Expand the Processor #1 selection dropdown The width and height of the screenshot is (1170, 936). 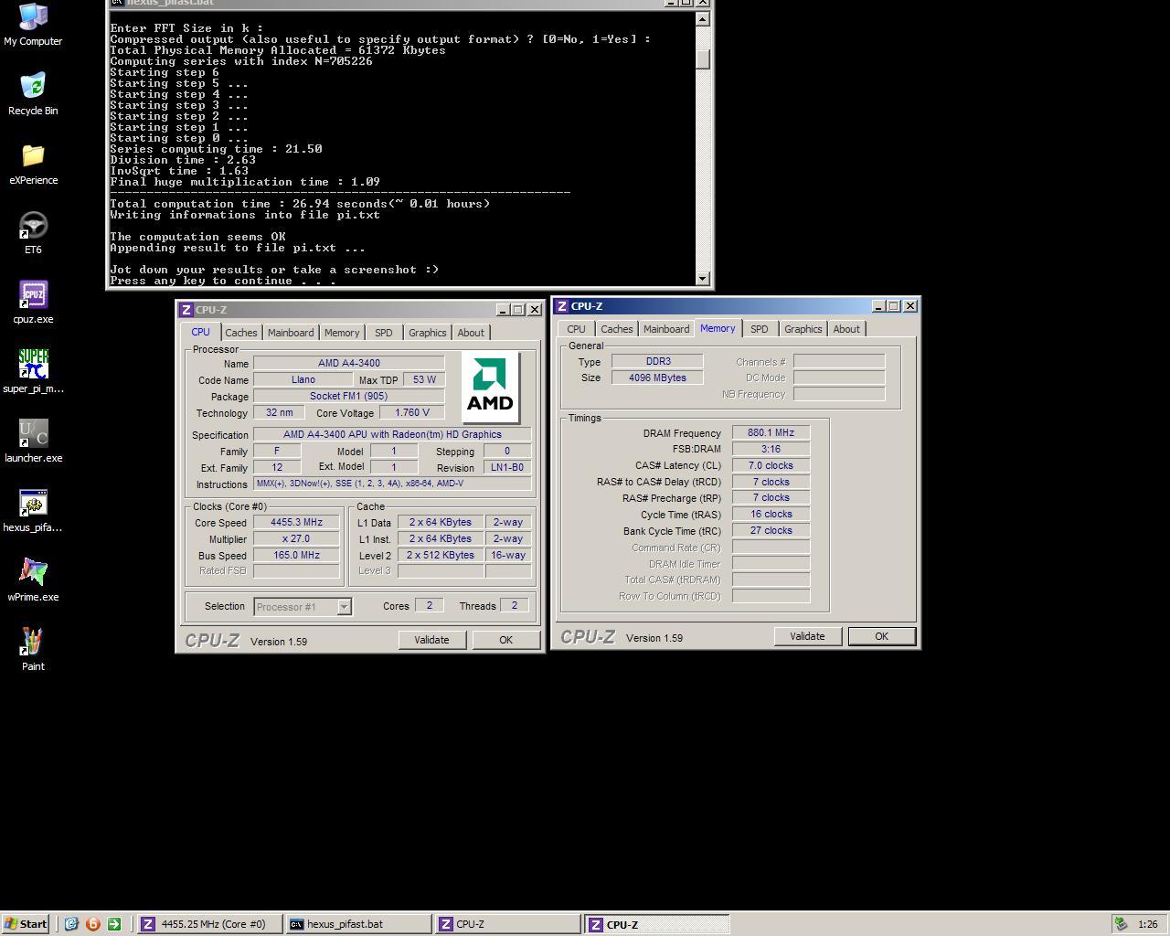click(345, 607)
